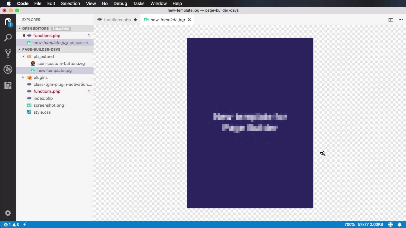This screenshot has width=406, height=228.
Task: Open the Apple menu
Action: 9,3
